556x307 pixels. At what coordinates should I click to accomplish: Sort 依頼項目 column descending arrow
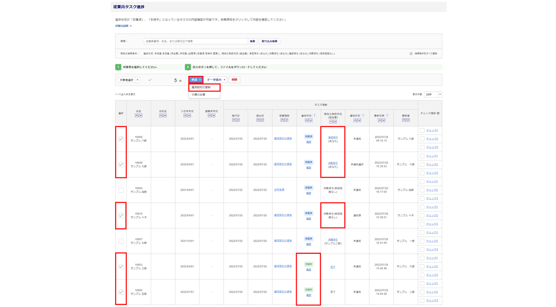pos(286,120)
